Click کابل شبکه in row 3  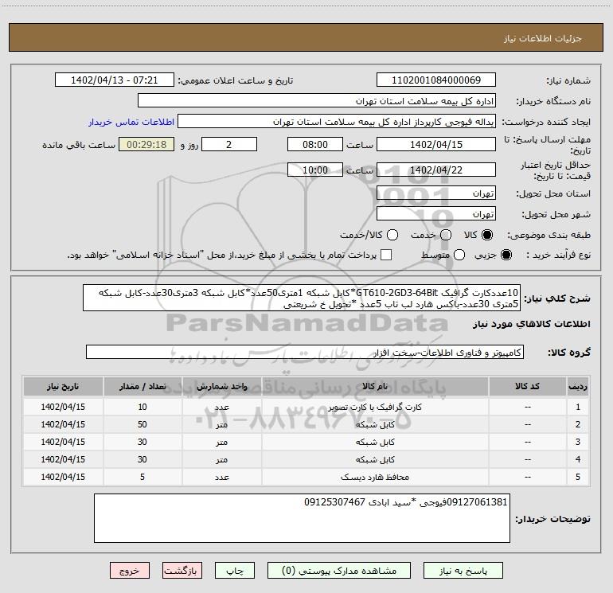[x=375, y=442]
